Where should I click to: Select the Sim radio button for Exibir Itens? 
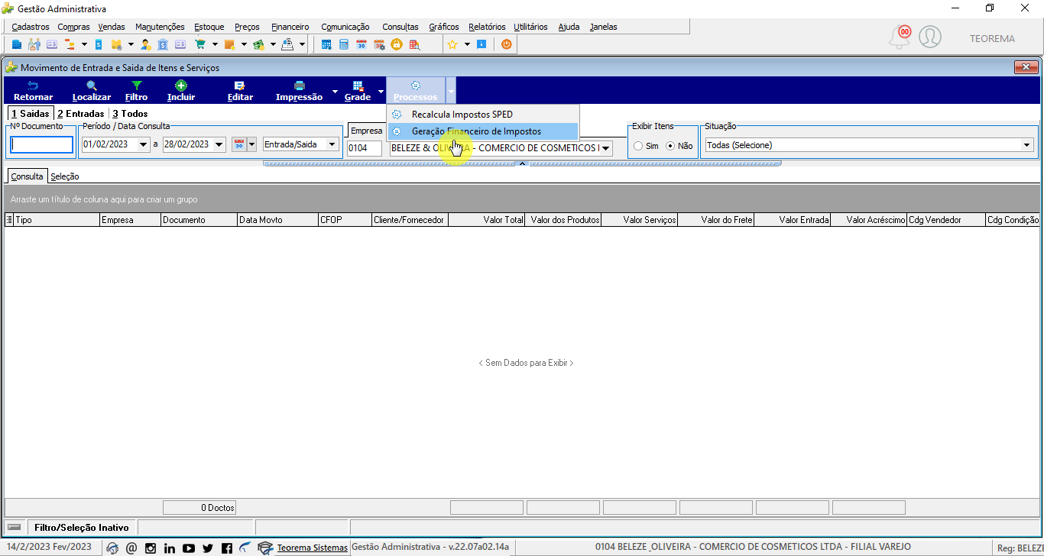click(x=638, y=146)
